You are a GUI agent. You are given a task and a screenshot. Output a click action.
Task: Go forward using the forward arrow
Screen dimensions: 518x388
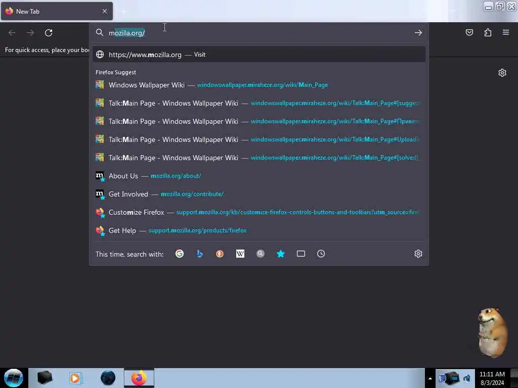(30, 33)
